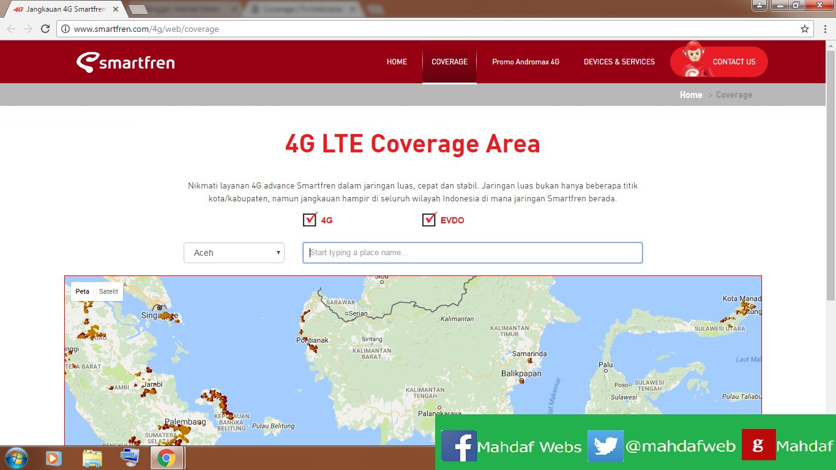Click the Home breadcrumb link
The image size is (836, 470).
click(691, 95)
